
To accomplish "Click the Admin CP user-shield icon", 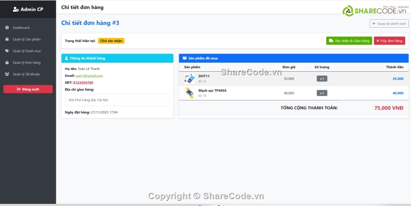I will [16, 10].
